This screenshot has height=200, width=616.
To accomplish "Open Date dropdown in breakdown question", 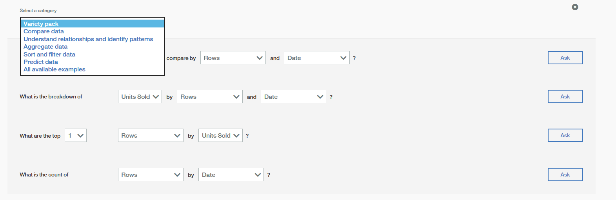I will 293,96.
